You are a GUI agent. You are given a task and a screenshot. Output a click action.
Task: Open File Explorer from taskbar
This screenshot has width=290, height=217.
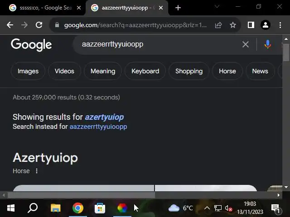(x=55, y=208)
